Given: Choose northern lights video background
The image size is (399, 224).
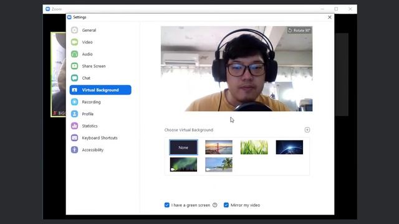Looking at the screenshot, I should click(x=183, y=164).
